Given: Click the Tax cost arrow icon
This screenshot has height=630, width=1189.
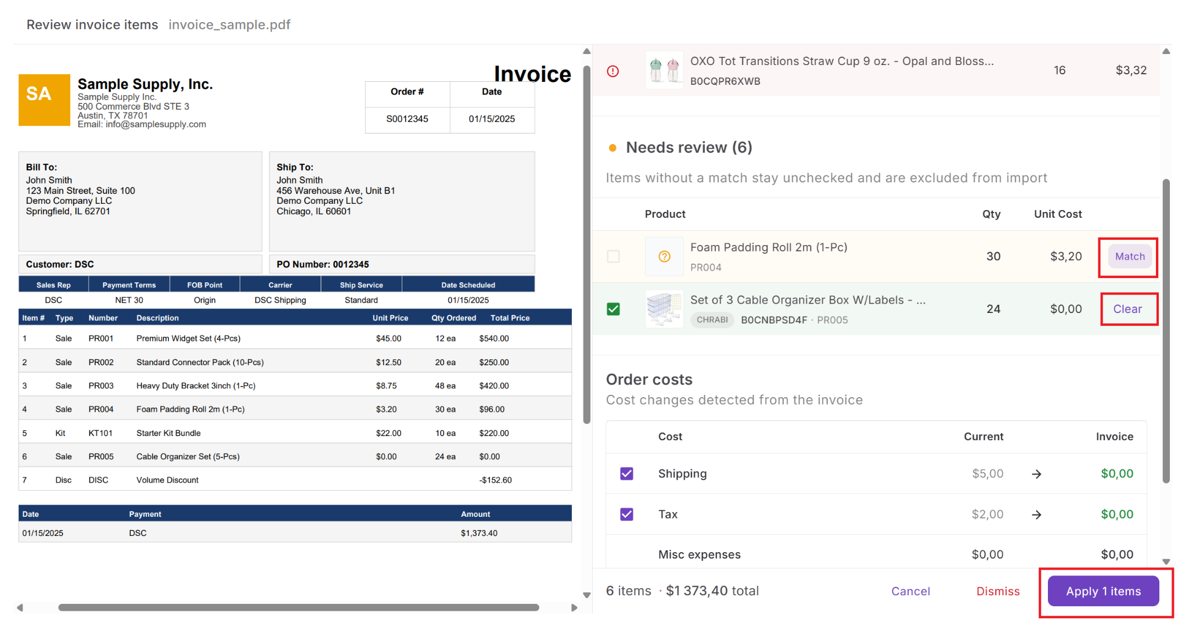Looking at the screenshot, I should pos(1036,514).
